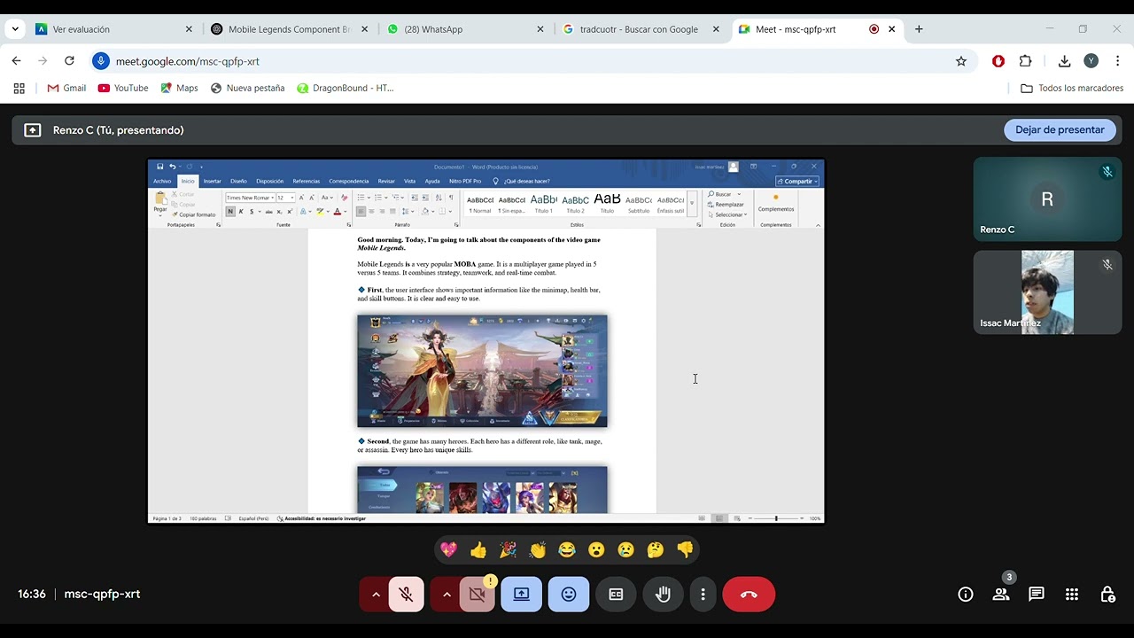Open audio settings arrow beside microphone

tap(376, 595)
